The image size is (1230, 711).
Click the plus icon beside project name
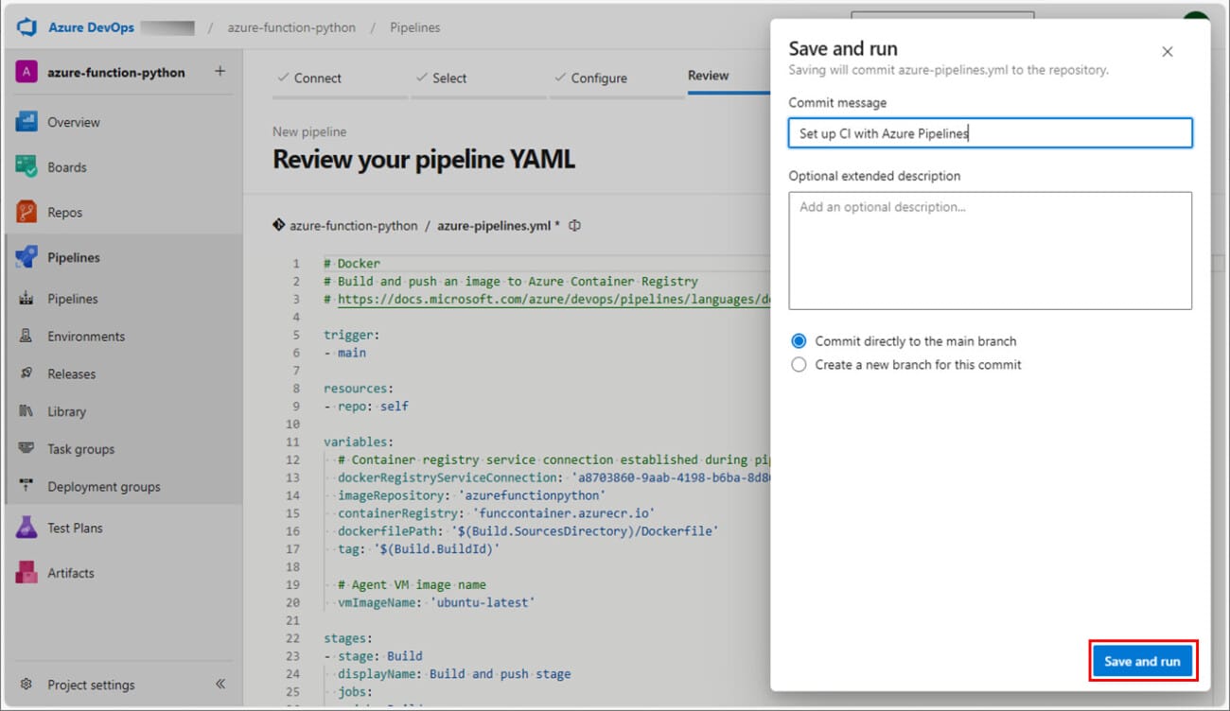(x=220, y=72)
